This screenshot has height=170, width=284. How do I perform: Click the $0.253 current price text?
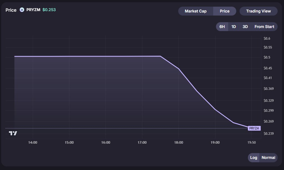[x=49, y=10]
